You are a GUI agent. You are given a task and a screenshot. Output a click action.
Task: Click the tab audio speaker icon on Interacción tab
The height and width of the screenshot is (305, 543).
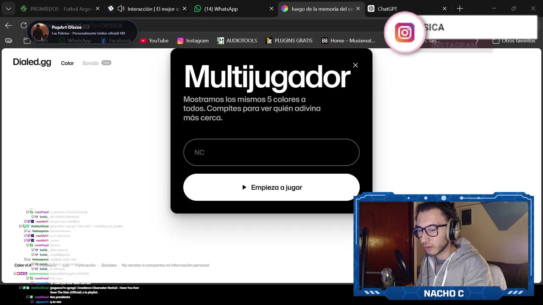coord(120,8)
